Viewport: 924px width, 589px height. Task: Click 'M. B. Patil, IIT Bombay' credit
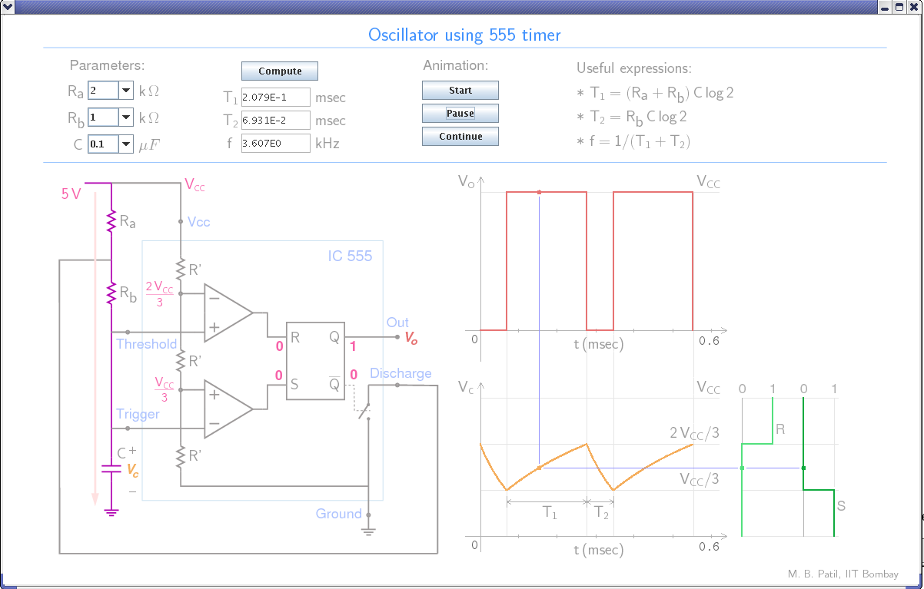click(x=843, y=574)
